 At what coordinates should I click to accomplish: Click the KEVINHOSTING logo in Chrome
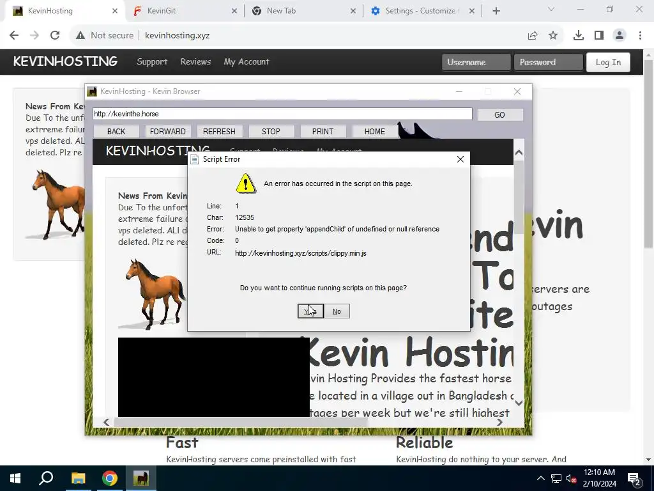tap(65, 61)
